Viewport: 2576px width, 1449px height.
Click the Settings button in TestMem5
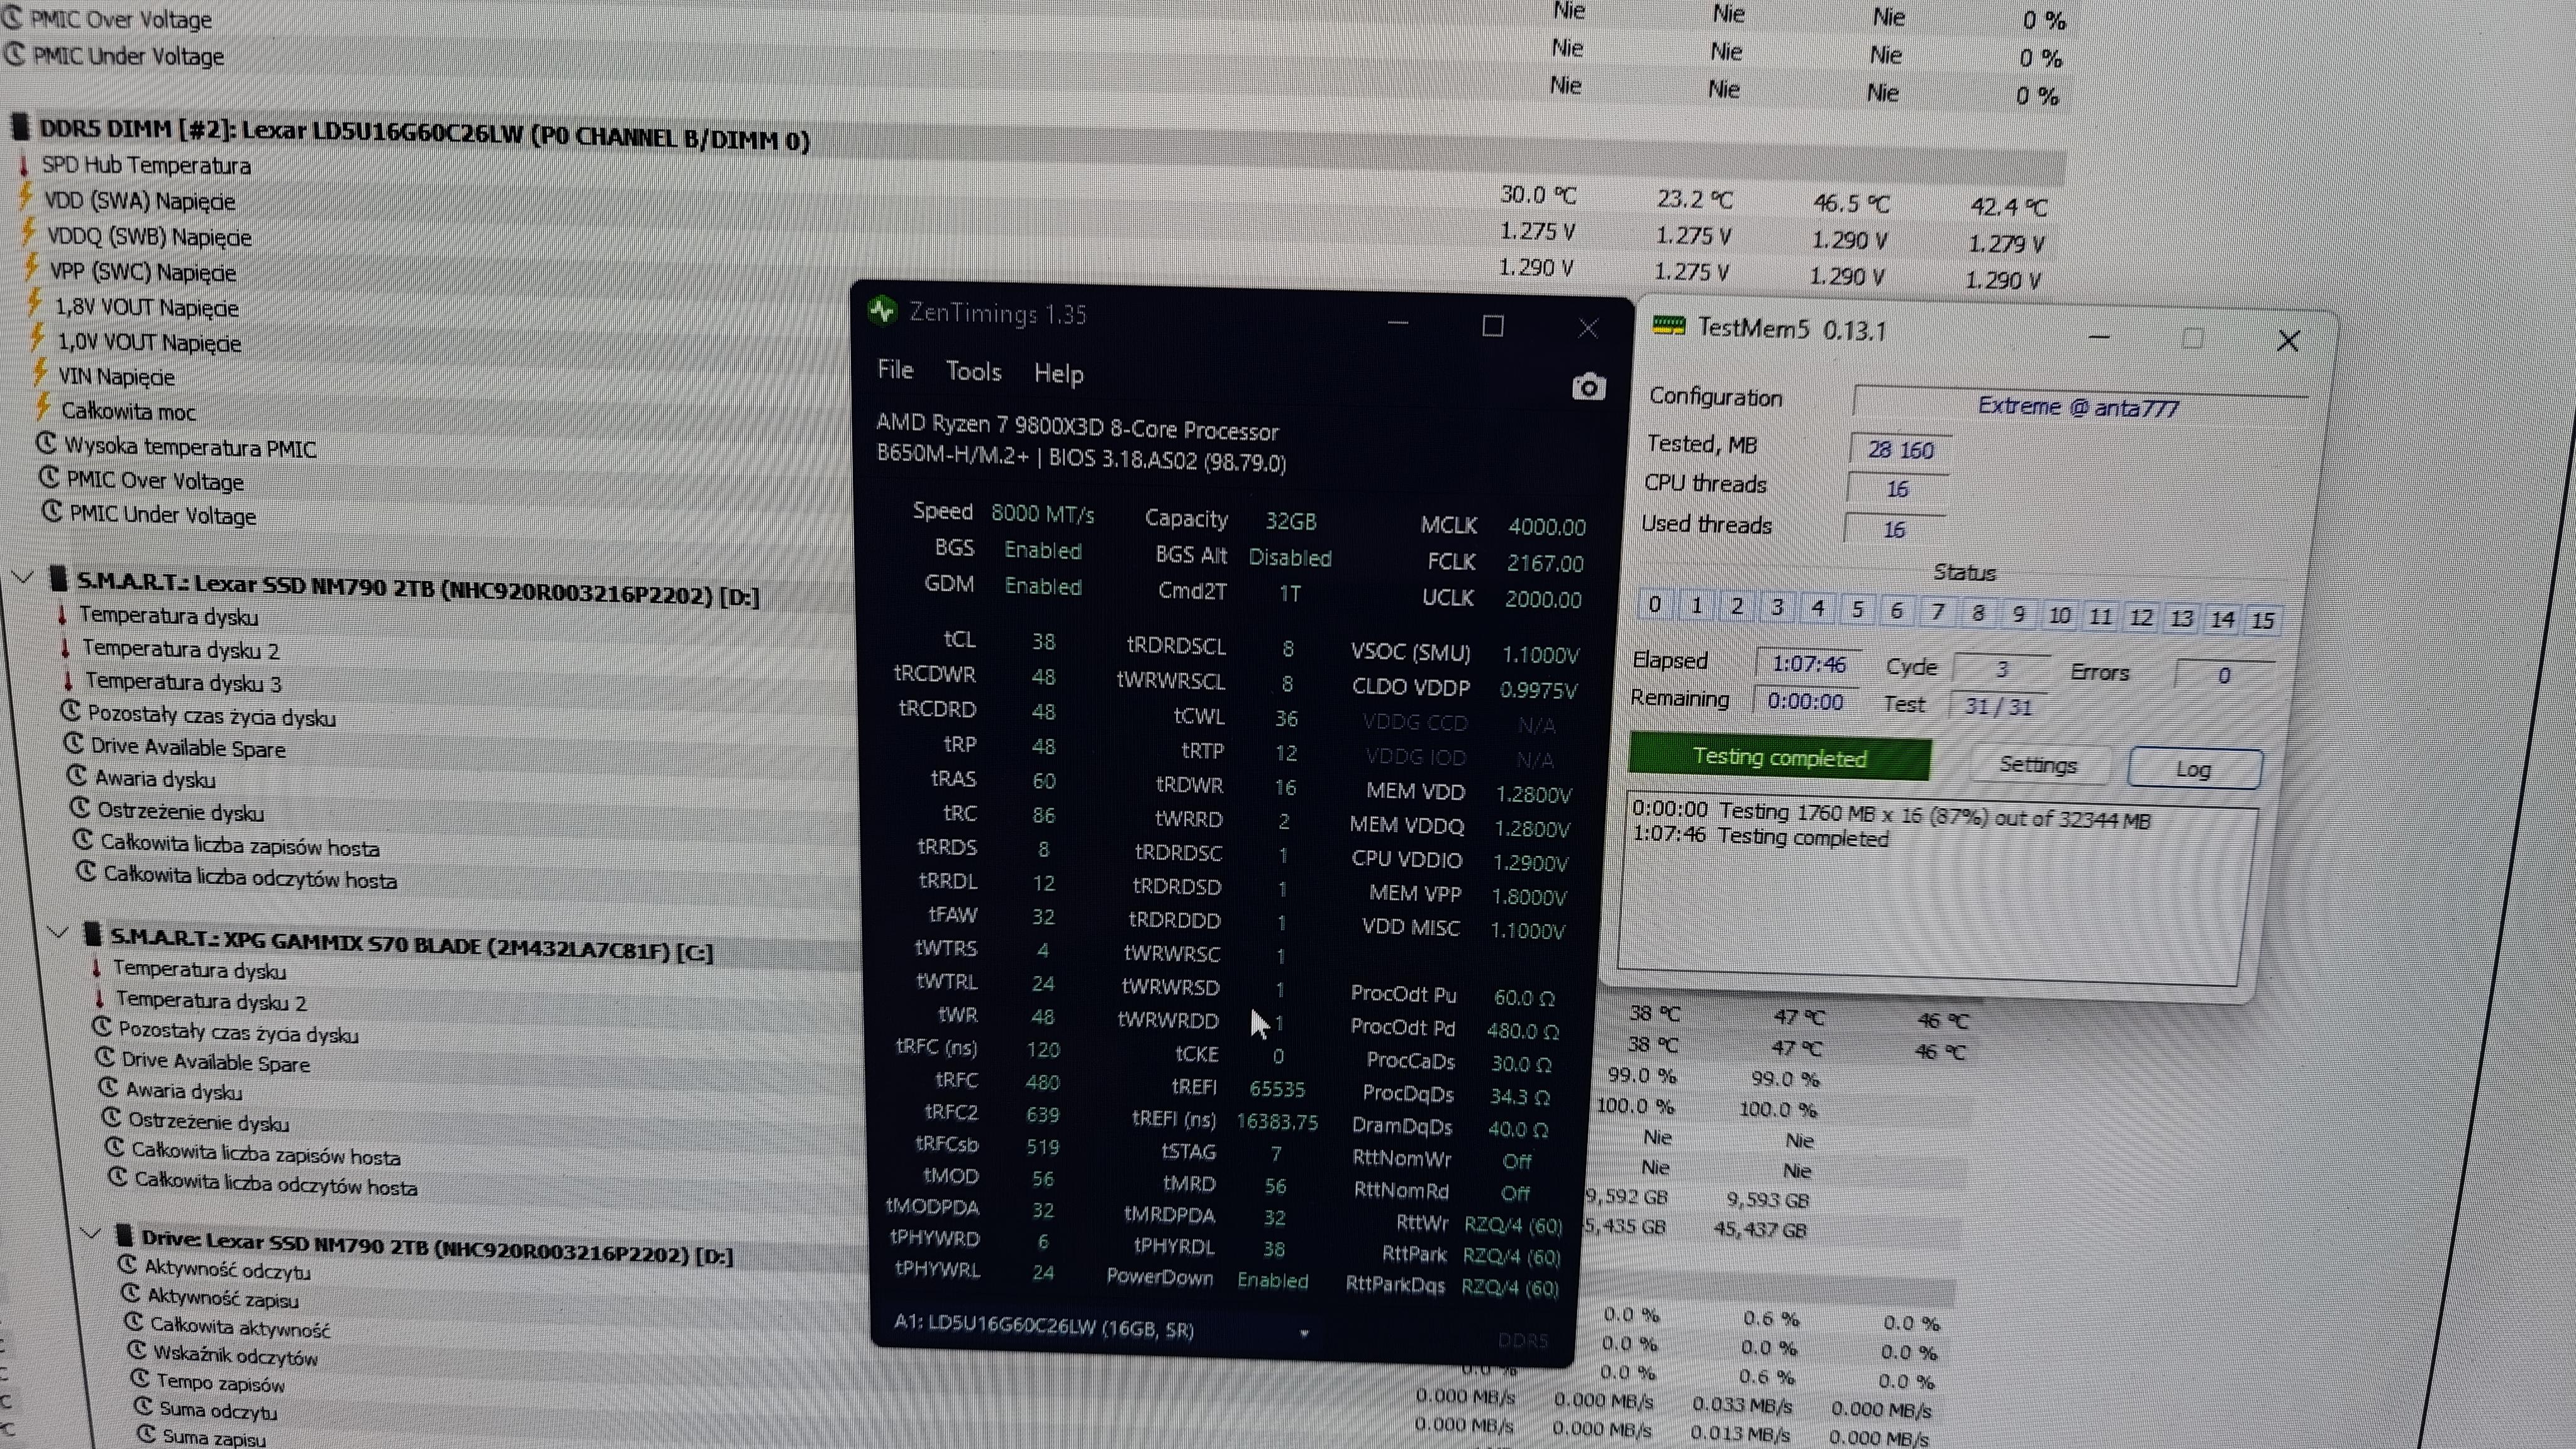point(2038,765)
